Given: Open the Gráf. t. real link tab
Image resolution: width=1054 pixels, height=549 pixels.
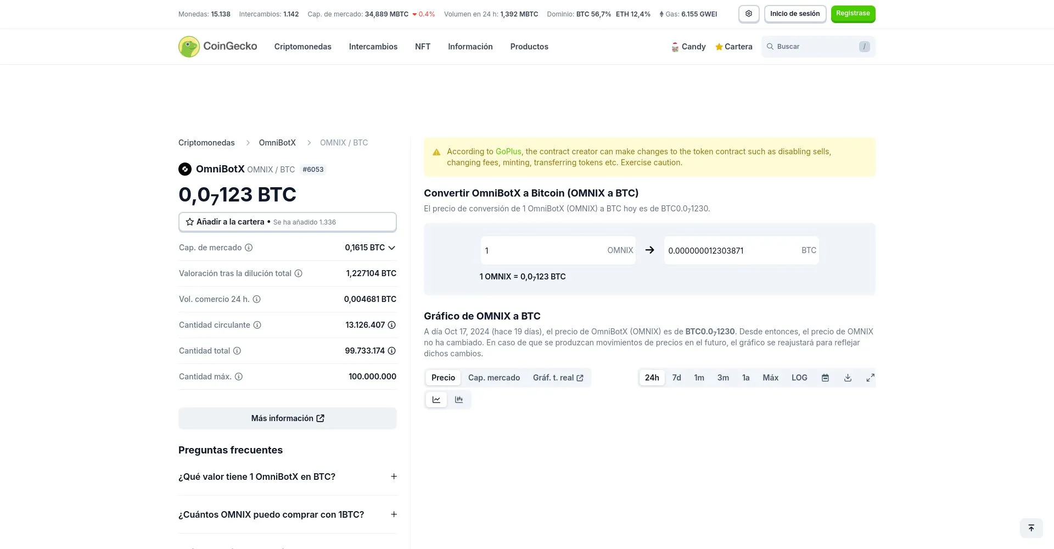Looking at the screenshot, I should click(x=558, y=378).
